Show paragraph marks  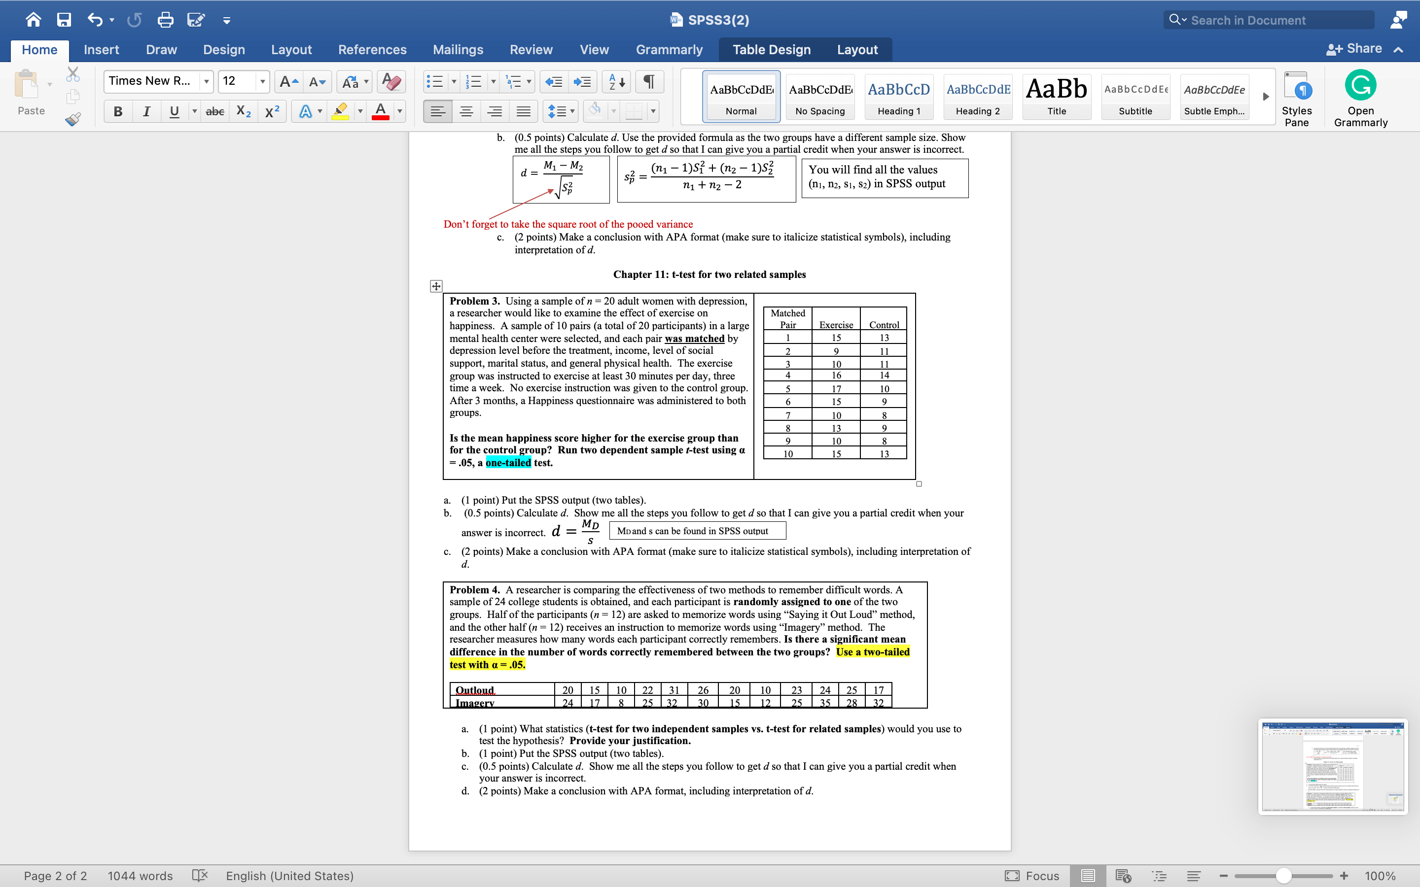pos(648,81)
